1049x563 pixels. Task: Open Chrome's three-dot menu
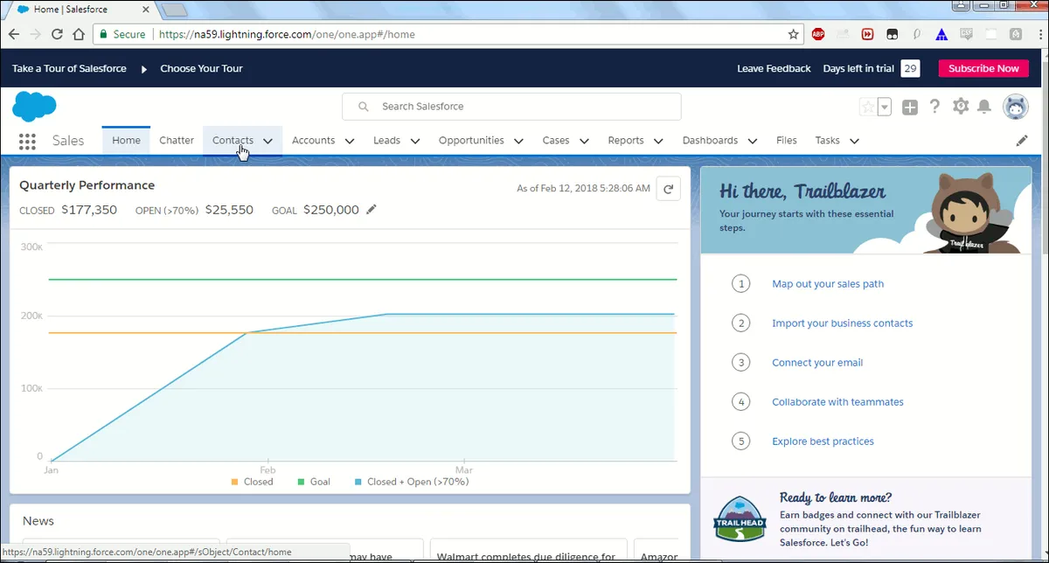pos(1039,34)
